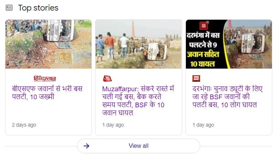Viewport: 277px width, 154px height.
Task: Click the '10 घायल' text on the black banner
Action: coord(203,64)
